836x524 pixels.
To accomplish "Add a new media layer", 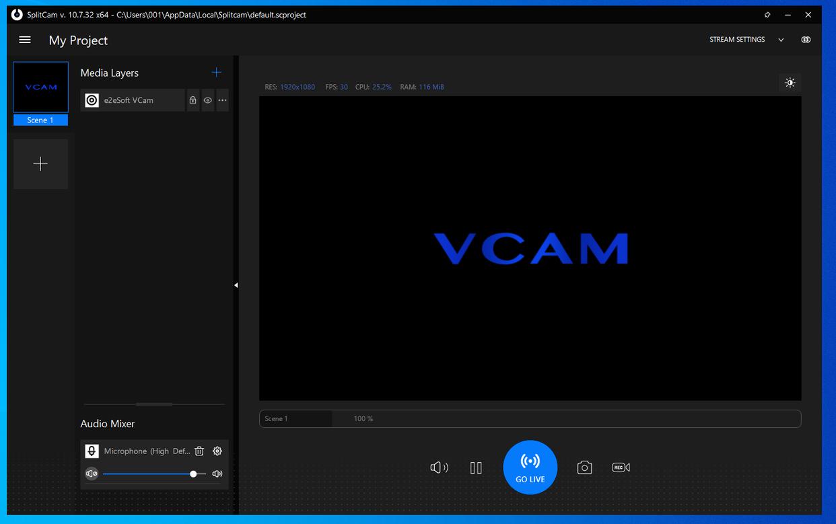I will point(216,73).
